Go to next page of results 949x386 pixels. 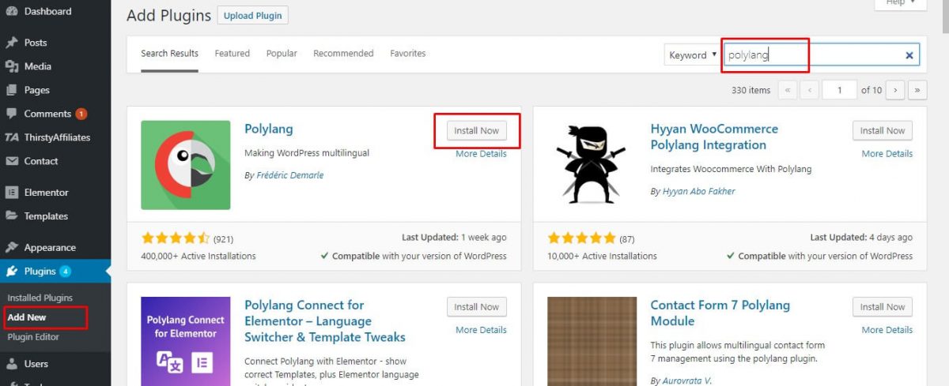(895, 90)
